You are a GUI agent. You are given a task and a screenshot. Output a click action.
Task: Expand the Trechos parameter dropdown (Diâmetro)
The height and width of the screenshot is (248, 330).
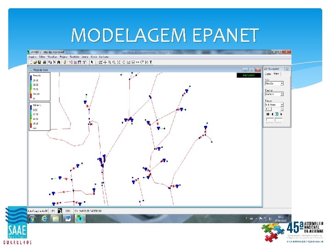tap(282, 94)
